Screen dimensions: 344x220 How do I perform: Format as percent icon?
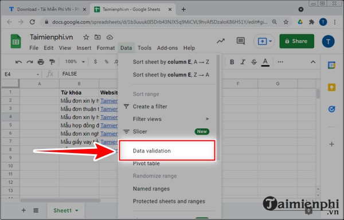[x=107, y=62]
